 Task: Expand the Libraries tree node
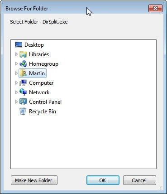pyautogui.click(x=16, y=54)
